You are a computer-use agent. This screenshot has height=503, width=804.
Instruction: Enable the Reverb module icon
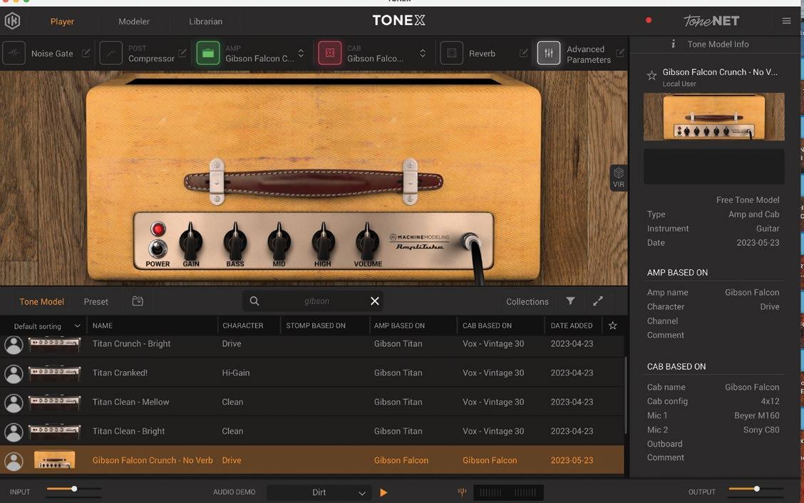pyautogui.click(x=451, y=53)
